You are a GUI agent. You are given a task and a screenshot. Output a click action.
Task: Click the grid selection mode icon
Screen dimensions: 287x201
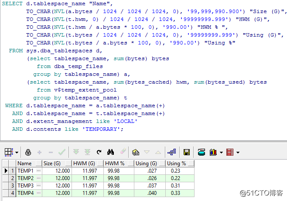point(9,152)
